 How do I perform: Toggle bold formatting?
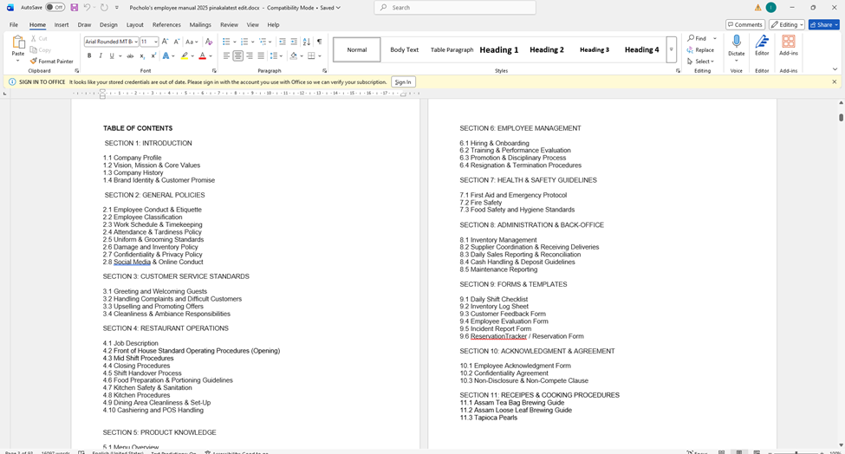89,56
